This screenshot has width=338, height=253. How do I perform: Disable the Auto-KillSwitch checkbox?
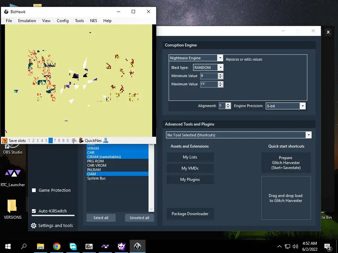(34, 211)
